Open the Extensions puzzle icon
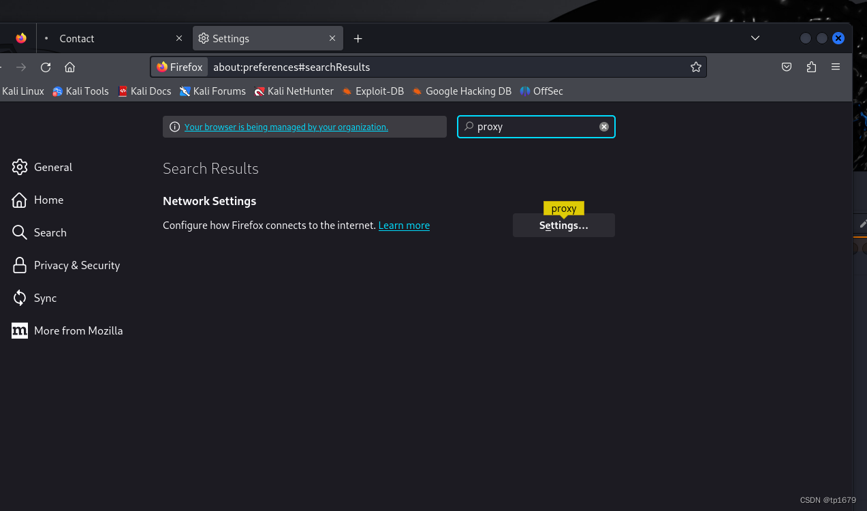This screenshot has height=511, width=867. (811, 67)
